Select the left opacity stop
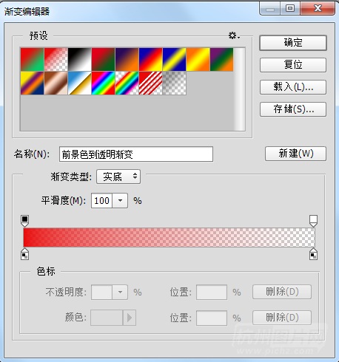 pos(24,221)
